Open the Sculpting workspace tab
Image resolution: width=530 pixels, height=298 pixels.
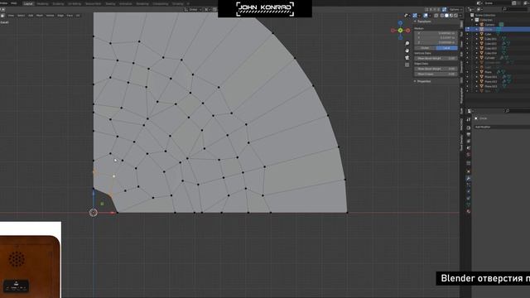[x=58, y=3]
